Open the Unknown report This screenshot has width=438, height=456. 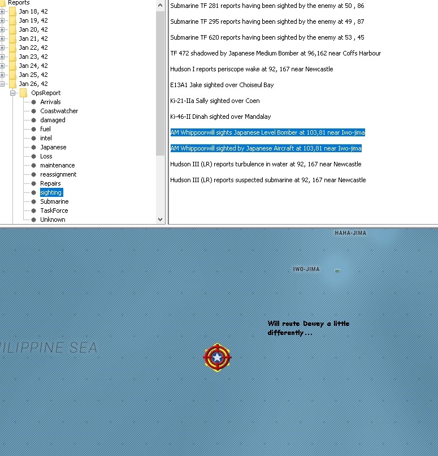(53, 220)
